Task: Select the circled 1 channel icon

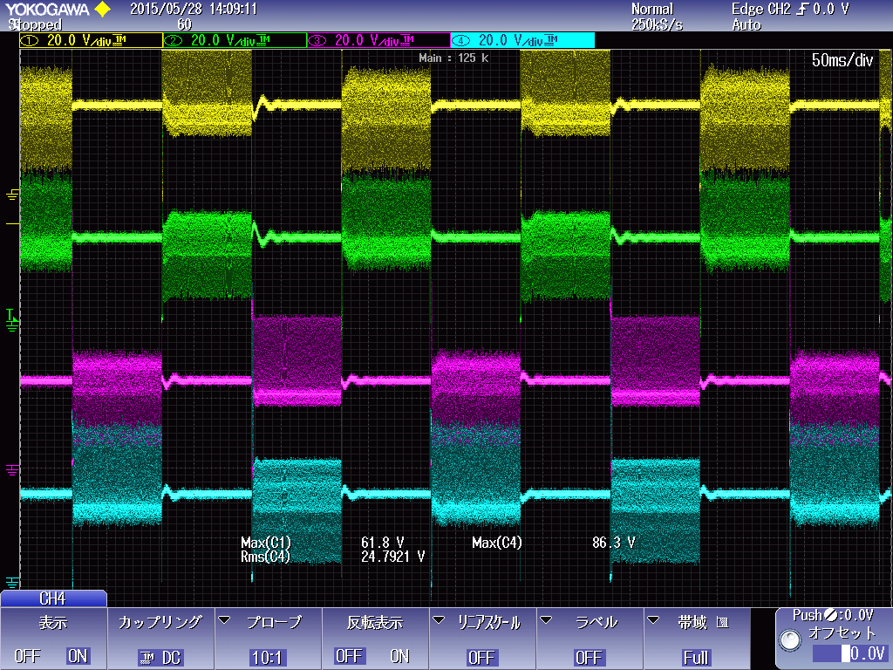Action: [x=29, y=40]
